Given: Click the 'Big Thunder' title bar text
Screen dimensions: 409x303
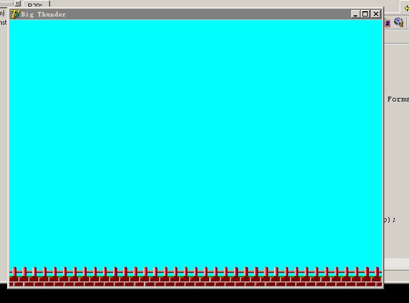Looking at the screenshot, I should point(43,14).
